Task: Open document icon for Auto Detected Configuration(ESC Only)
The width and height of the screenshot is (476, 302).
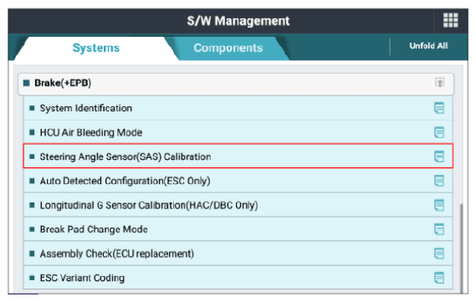Action: 439,181
